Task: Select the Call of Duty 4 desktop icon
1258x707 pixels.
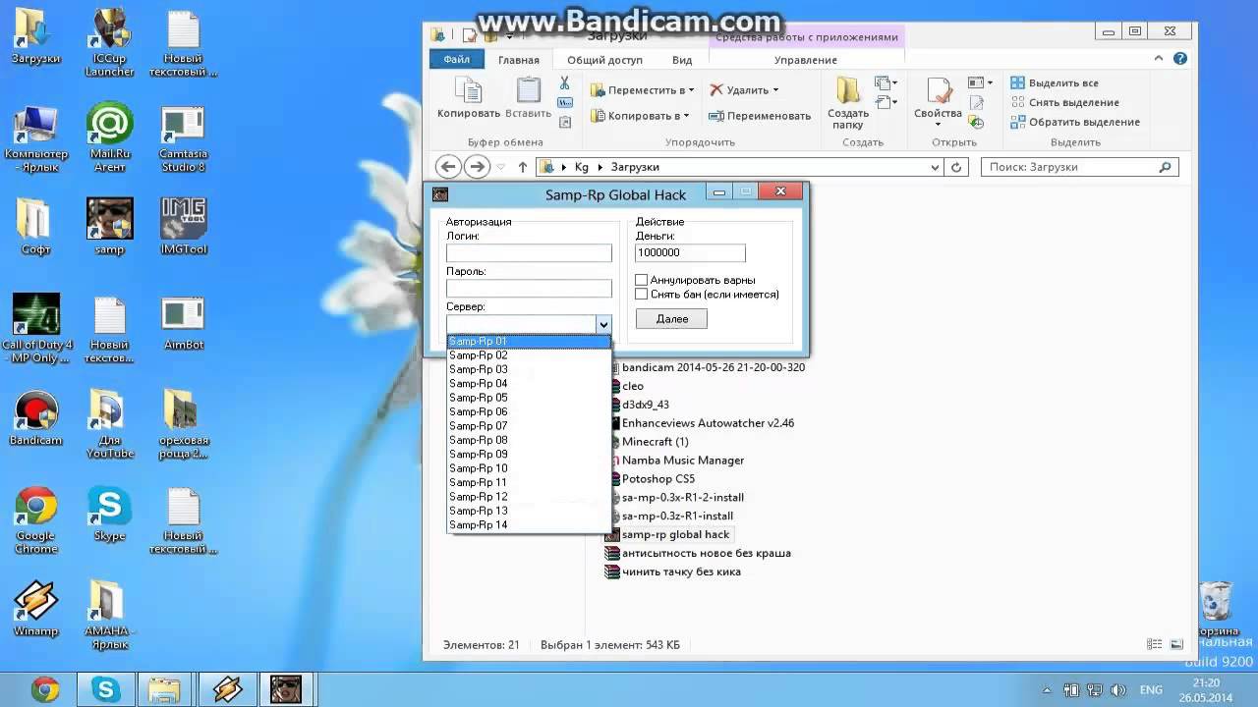Action: 35,329
